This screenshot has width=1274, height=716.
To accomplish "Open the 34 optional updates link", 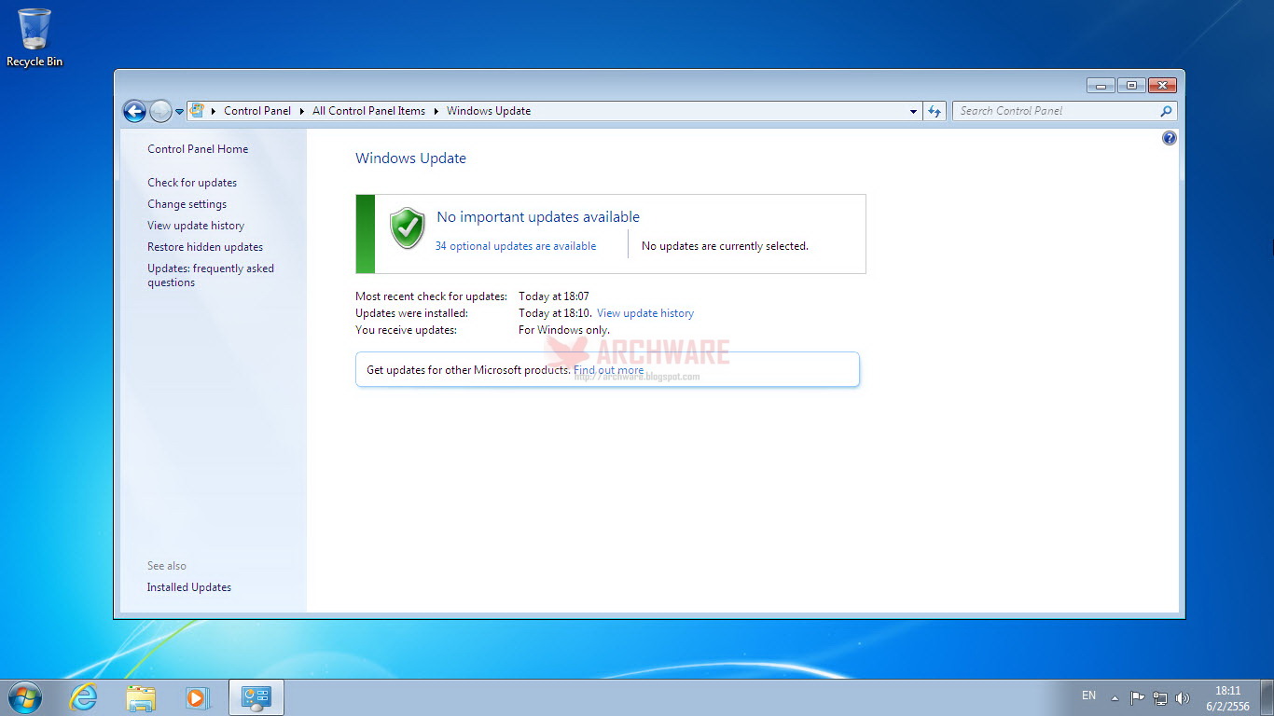I will click(516, 245).
